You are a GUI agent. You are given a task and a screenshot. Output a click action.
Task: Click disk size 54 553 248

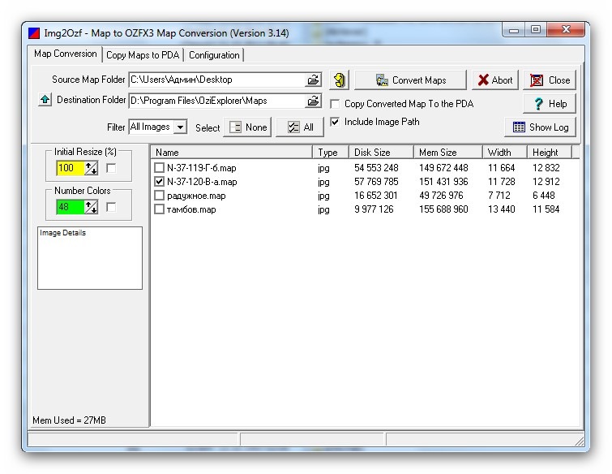(376, 168)
